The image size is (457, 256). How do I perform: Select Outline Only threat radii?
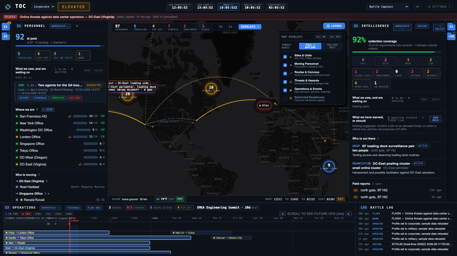pyautogui.click(x=332, y=46)
